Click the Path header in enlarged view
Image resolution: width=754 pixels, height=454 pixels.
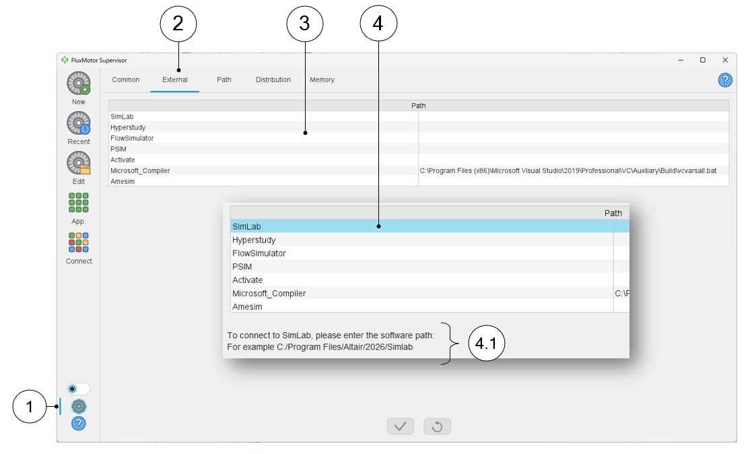click(x=613, y=213)
